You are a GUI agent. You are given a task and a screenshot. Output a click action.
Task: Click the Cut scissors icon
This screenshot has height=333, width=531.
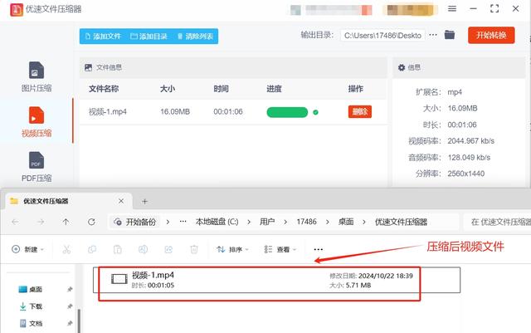pos(66,250)
